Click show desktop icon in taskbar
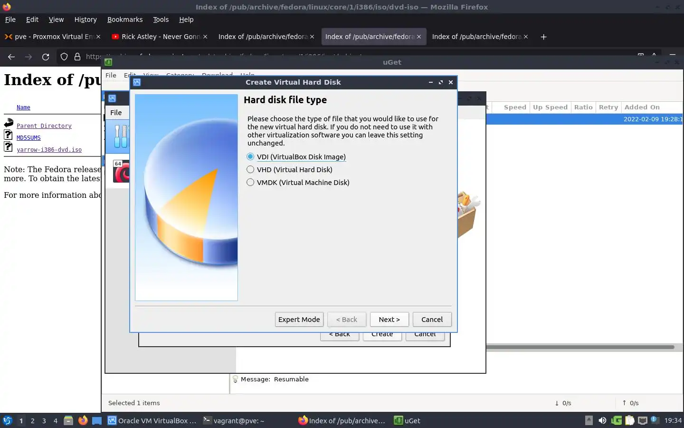The width and height of the screenshot is (684, 428). point(97,420)
